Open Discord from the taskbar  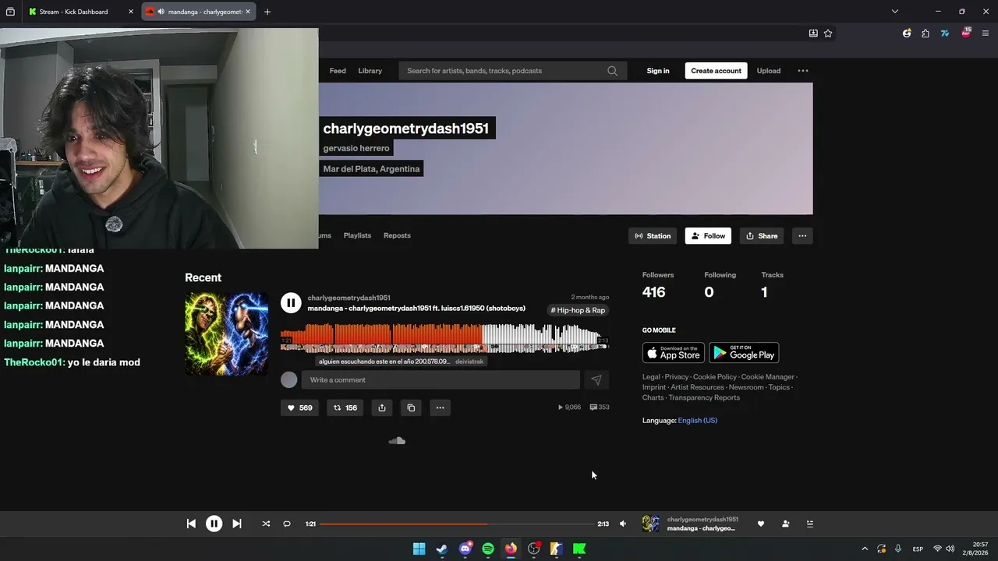coord(465,549)
